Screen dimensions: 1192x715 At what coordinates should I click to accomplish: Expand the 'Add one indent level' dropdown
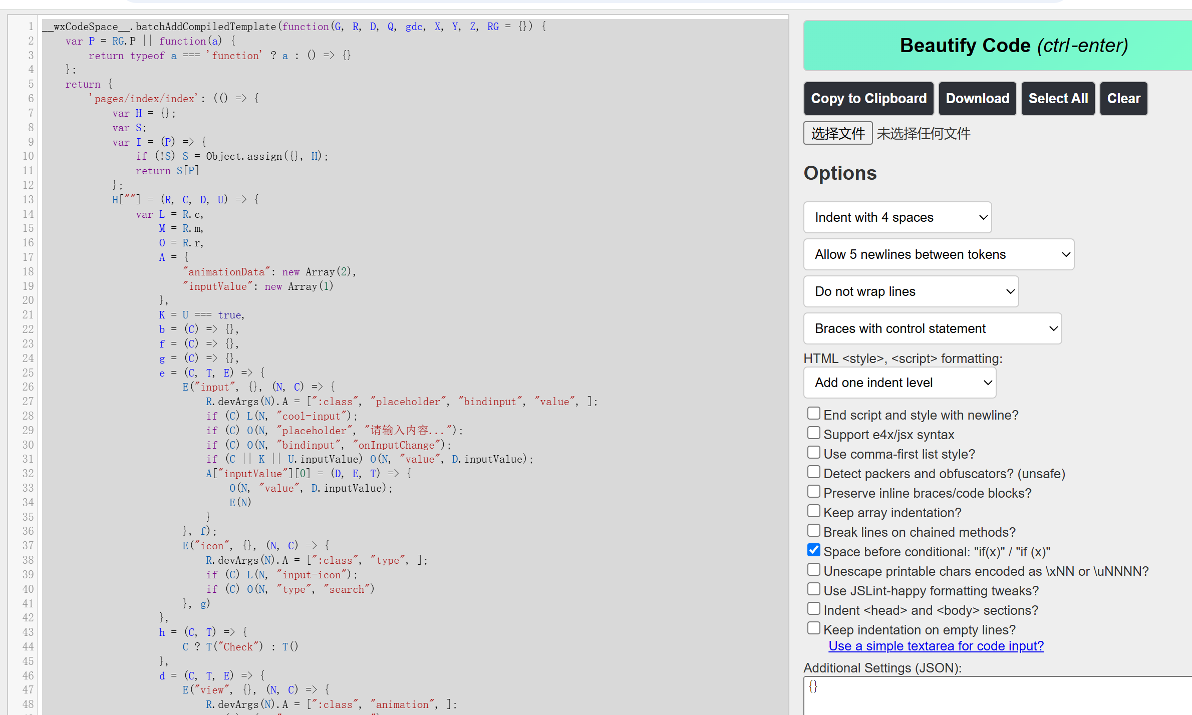click(900, 383)
